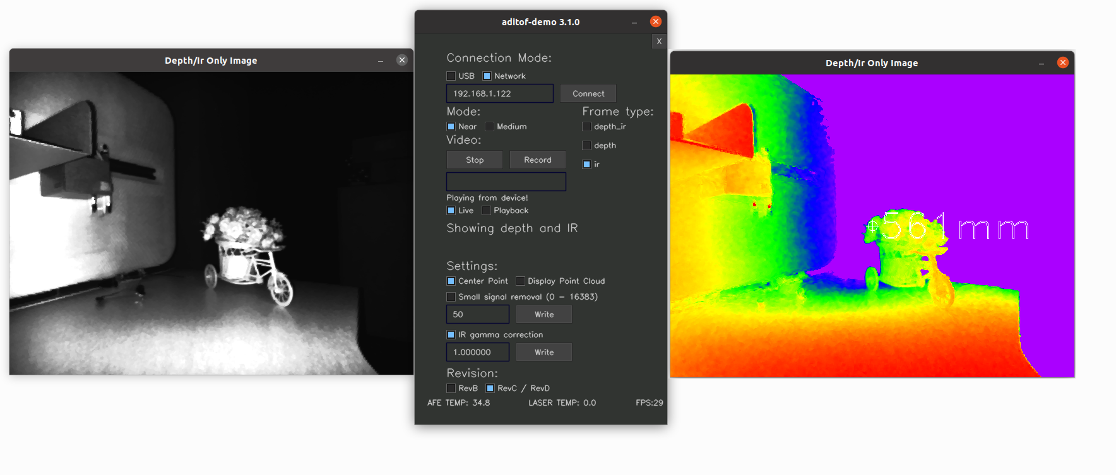Click the Showing depth and IR status text
This screenshot has height=475, width=1116.
(512, 228)
